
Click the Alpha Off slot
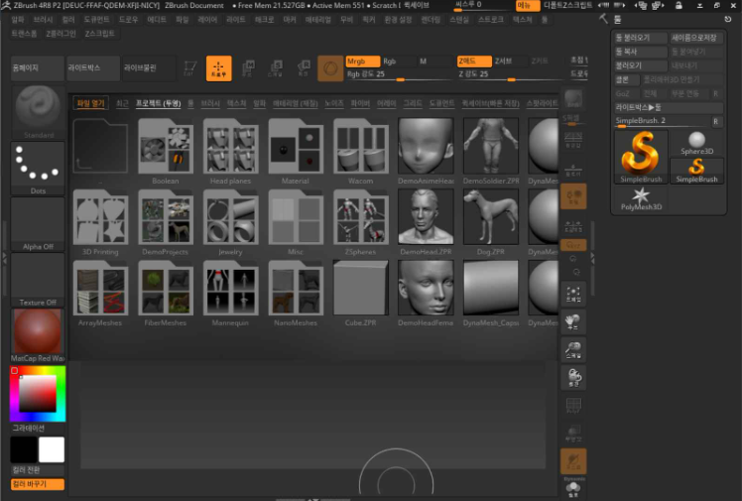[x=38, y=222]
